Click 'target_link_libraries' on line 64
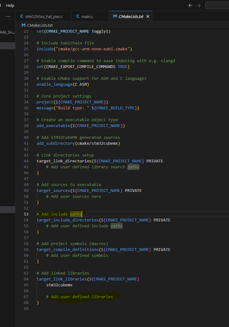 (62, 279)
